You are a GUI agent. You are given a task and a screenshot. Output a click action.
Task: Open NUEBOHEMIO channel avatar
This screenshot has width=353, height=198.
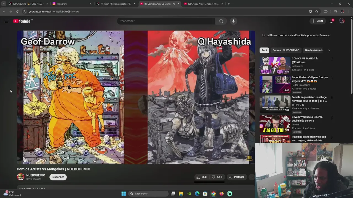coord(21,177)
